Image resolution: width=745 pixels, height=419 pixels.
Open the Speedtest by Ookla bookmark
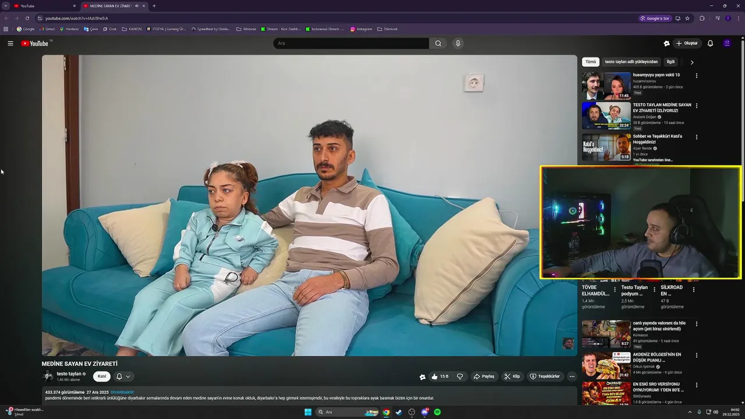211,29
